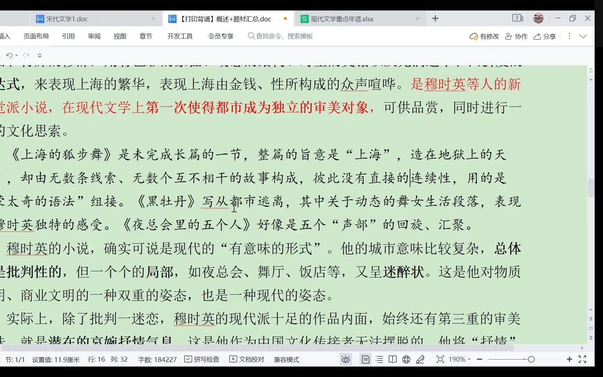This screenshot has height=377, width=603.
Task: Click 节: 1/1 status entry
Action: pyautogui.click(x=15, y=360)
